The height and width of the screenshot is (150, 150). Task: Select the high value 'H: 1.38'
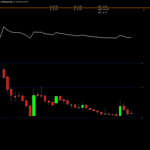click(x=78, y=6)
